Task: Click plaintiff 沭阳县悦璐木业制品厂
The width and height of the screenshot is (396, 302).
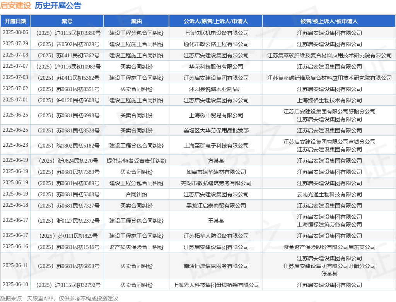Action: [216, 89]
